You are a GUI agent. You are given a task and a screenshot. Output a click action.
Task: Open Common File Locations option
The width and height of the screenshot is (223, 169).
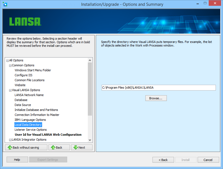point(29,80)
